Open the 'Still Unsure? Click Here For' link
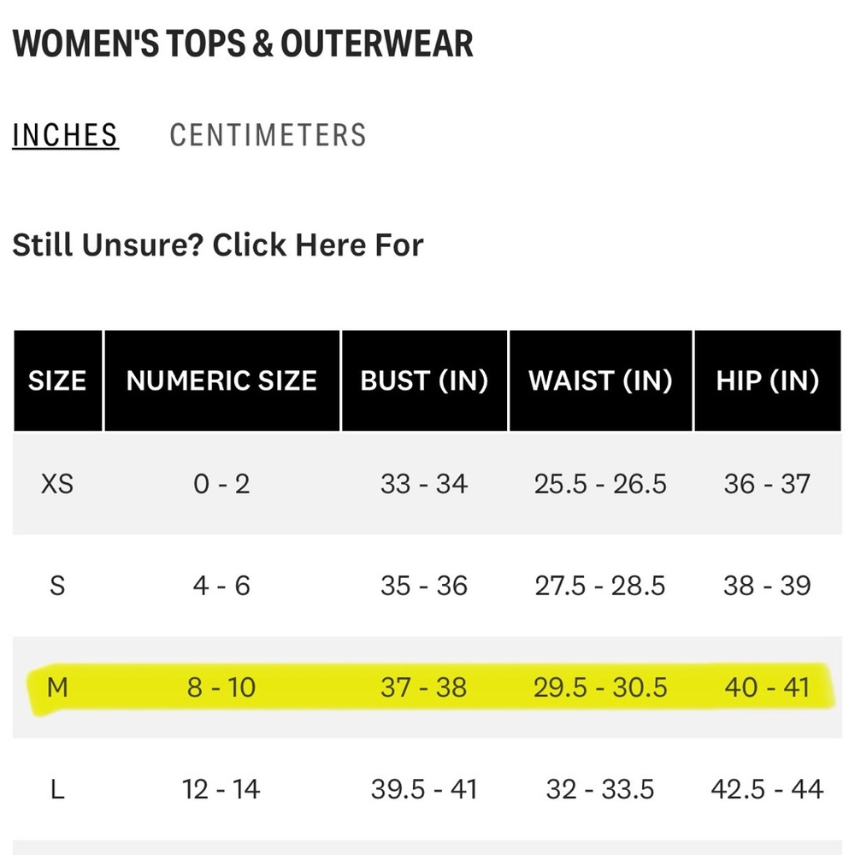Viewport: 855px width, 855px height. 217,245
